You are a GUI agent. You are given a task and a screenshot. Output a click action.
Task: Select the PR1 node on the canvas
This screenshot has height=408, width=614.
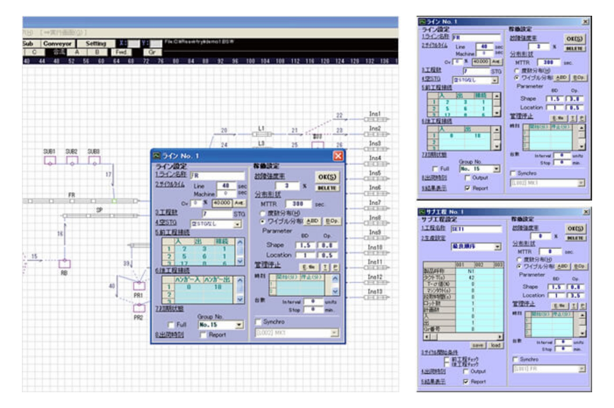point(139,286)
